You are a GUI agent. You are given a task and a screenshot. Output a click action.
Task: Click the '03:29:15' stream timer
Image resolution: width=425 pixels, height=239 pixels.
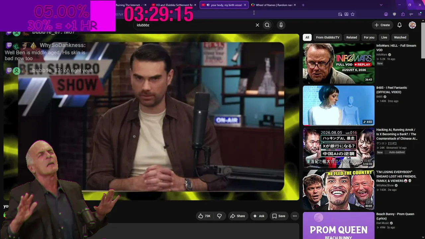coord(158,15)
